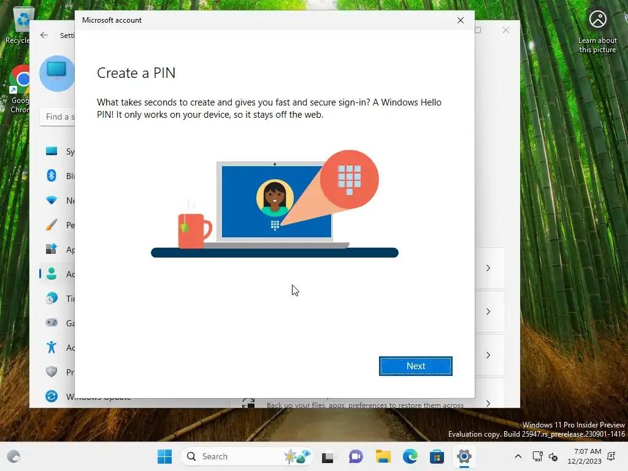The height and width of the screenshot is (471, 628).
Task: Open the notification bell in tray
Action: tap(611, 456)
